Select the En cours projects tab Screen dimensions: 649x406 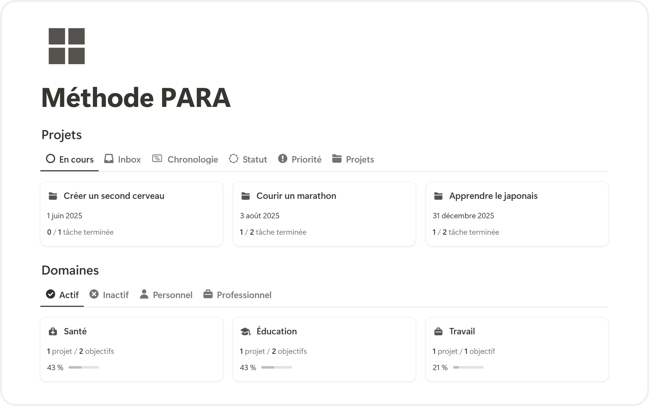coord(76,159)
